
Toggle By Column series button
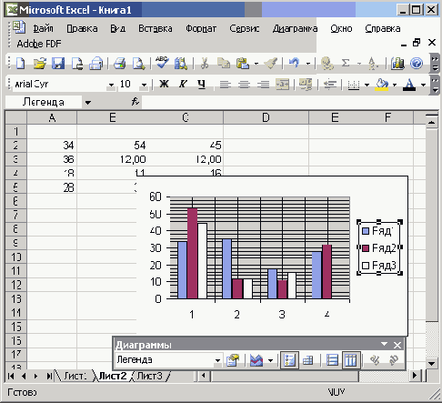(x=351, y=360)
